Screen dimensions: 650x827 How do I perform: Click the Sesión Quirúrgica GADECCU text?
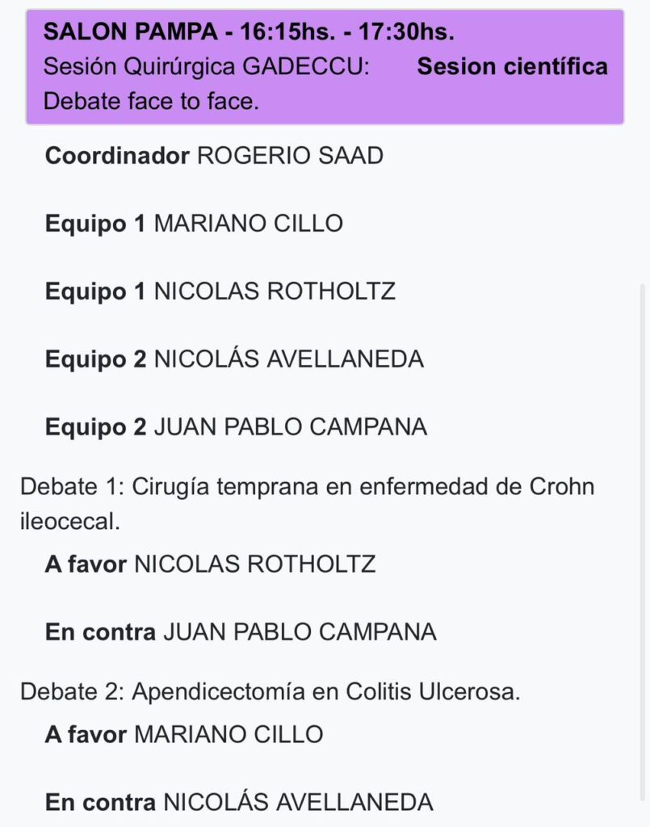(206, 67)
